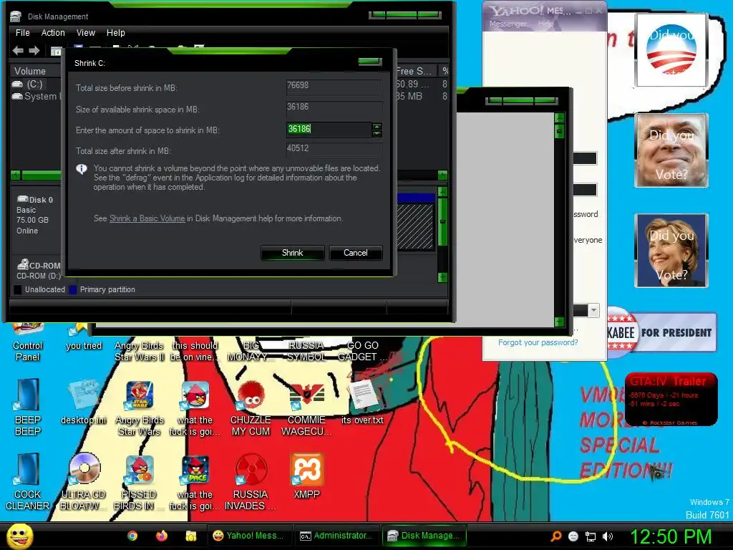Open Angry Birds Star Wars icon
The height and width of the screenshot is (550, 733).
point(140,407)
